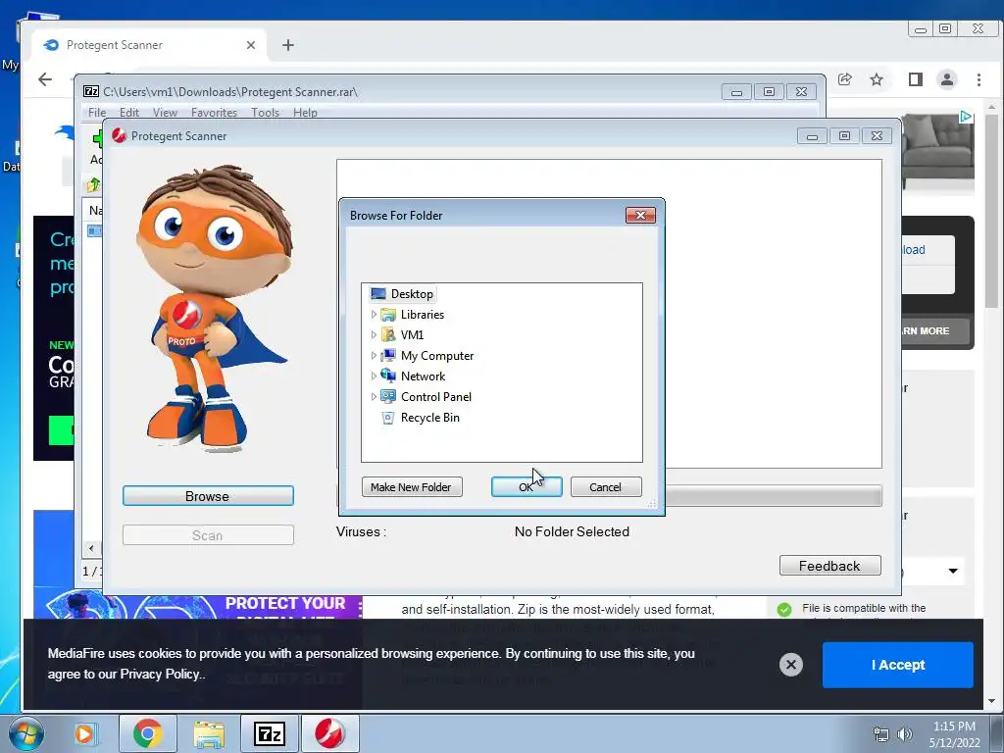The height and width of the screenshot is (753, 1004).
Task: Expand the Libraries tree node
Action: (374, 315)
